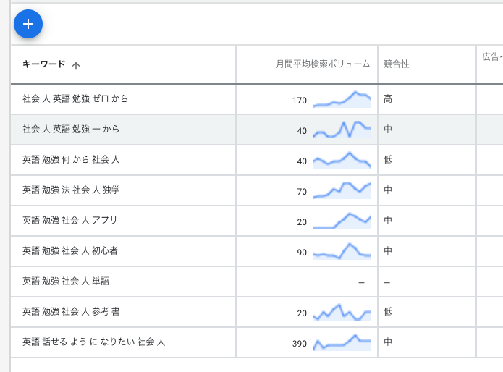Select keyword 英語 勉強 社会 人 初心者
The height and width of the screenshot is (372, 503).
click(x=70, y=251)
